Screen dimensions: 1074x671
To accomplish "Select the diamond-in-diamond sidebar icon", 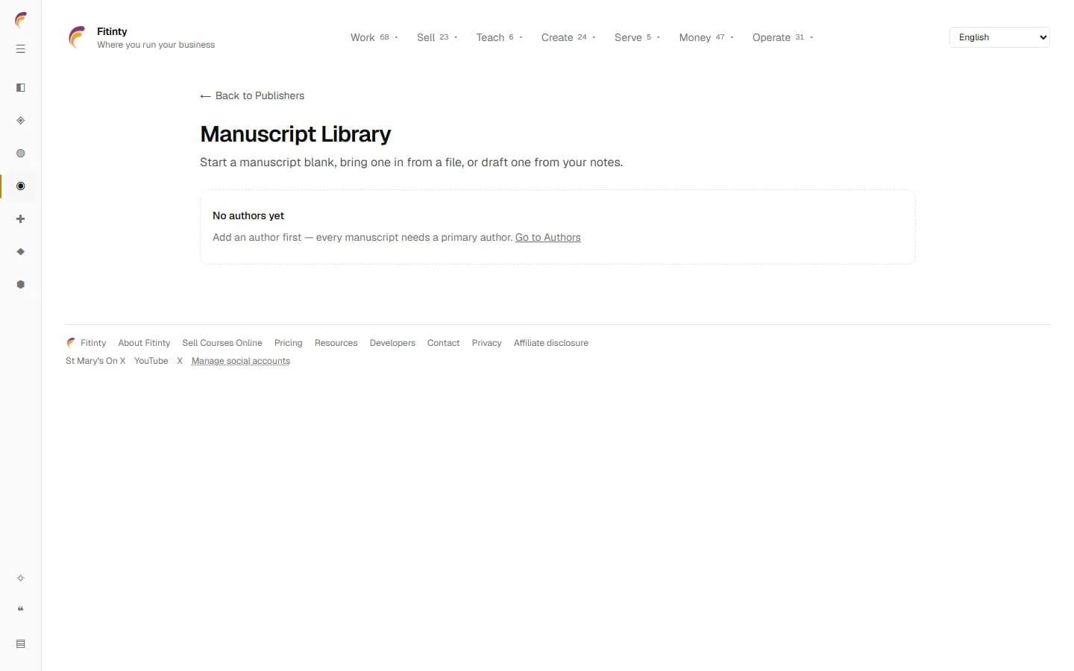I will pos(21,121).
